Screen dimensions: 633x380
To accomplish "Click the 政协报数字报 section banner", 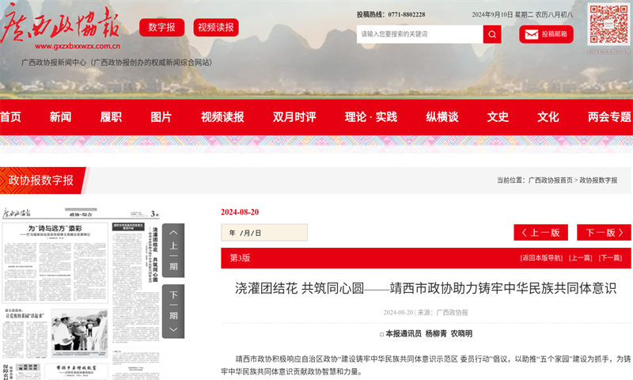I will click(x=41, y=180).
